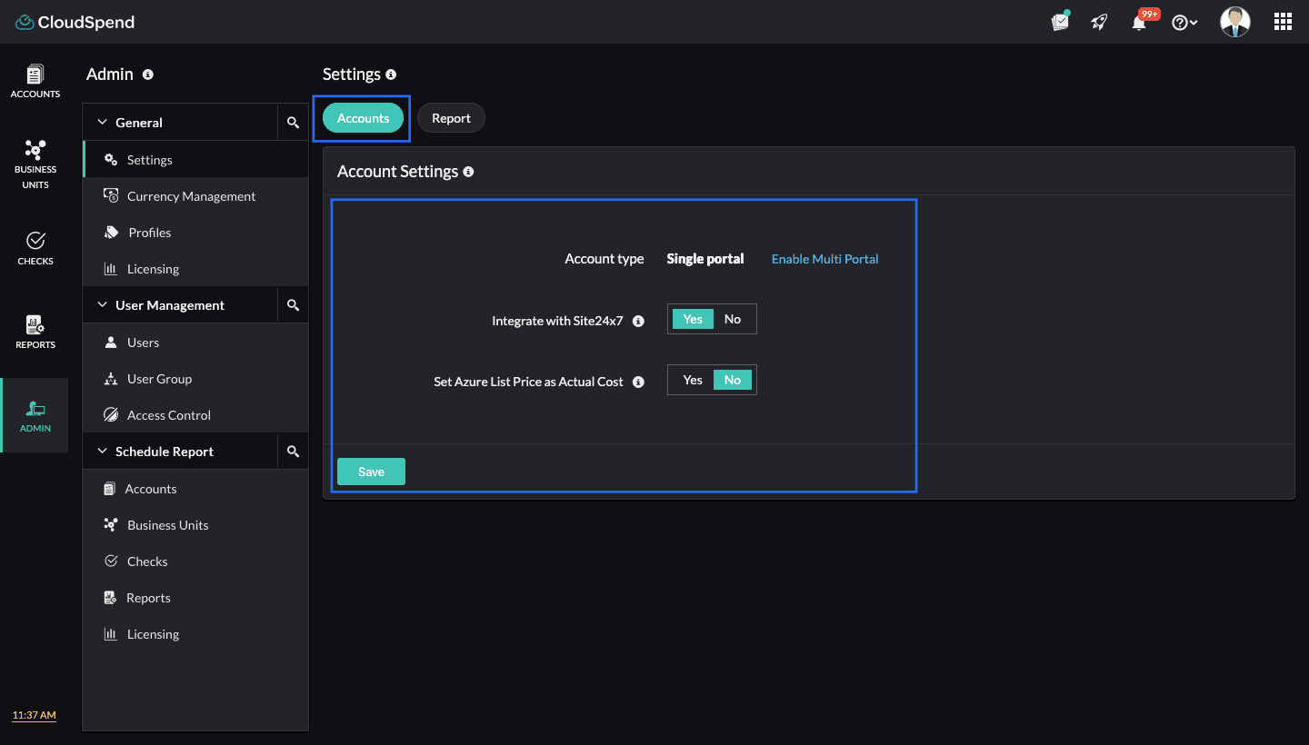Collapse the User Management section
The width and height of the screenshot is (1309, 745).
tap(103, 305)
